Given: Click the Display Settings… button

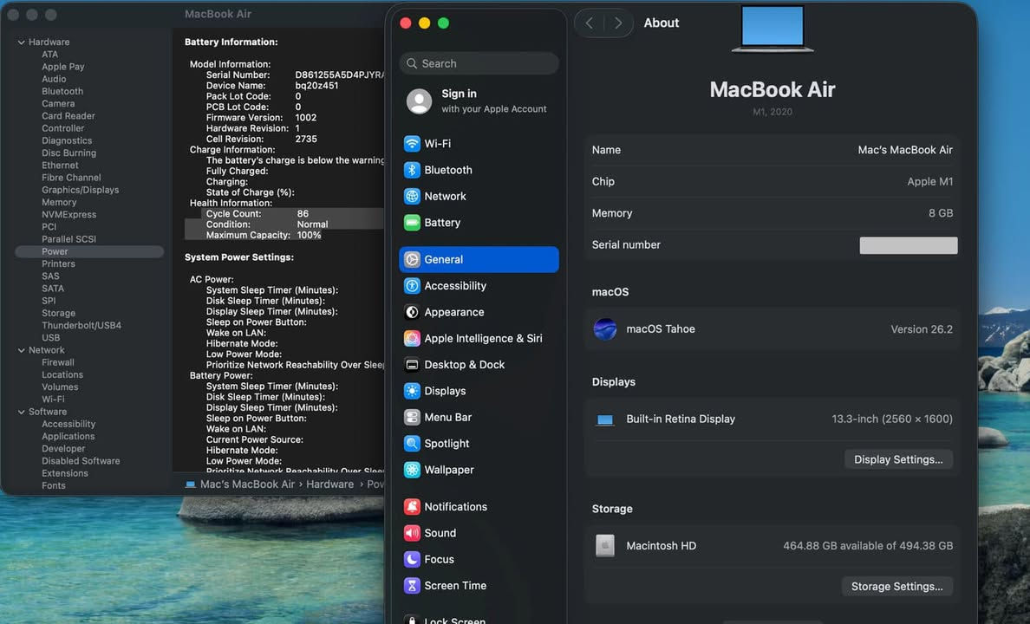Looking at the screenshot, I should click(898, 459).
